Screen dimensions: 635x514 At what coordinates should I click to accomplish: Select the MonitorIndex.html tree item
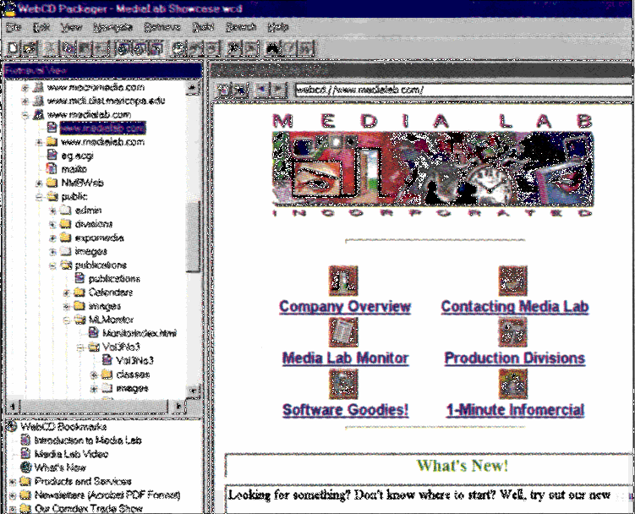(x=140, y=333)
